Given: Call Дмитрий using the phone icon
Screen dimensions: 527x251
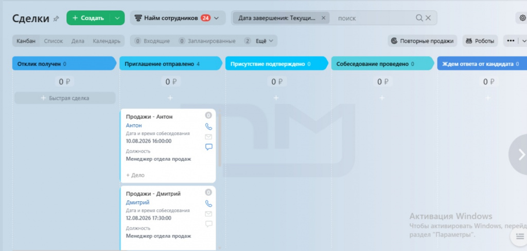Looking at the screenshot, I should pyautogui.click(x=209, y=203).
